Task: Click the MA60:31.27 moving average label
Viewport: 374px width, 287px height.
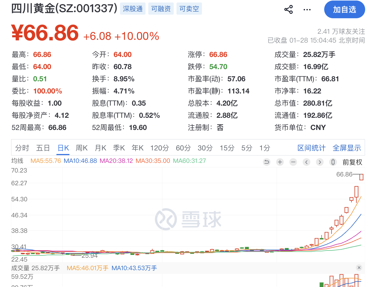Action: point(189,161)
